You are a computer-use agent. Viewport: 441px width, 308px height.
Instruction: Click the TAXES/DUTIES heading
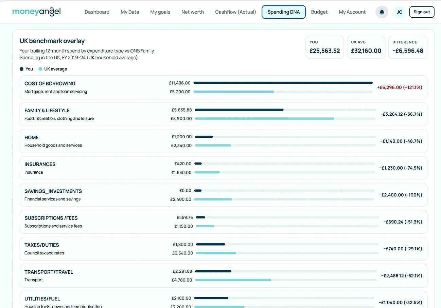(x=42, y=245)
